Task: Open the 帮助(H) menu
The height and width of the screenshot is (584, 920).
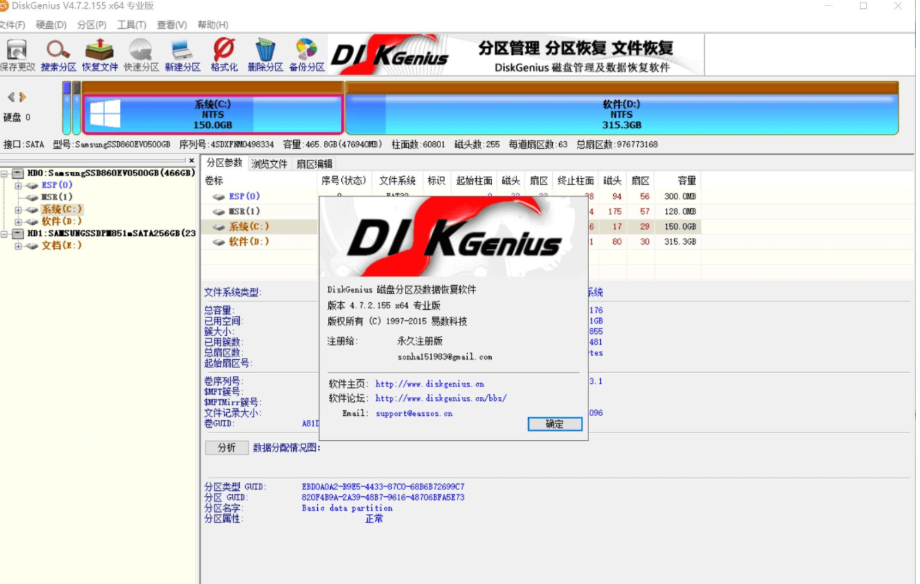Action: click(x=212, y=25)
